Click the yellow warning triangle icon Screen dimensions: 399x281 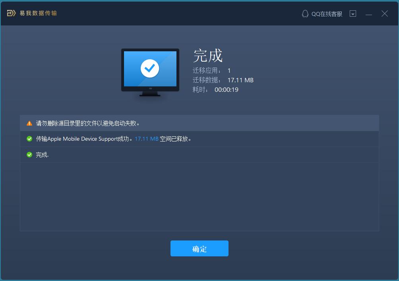(29, 123)
